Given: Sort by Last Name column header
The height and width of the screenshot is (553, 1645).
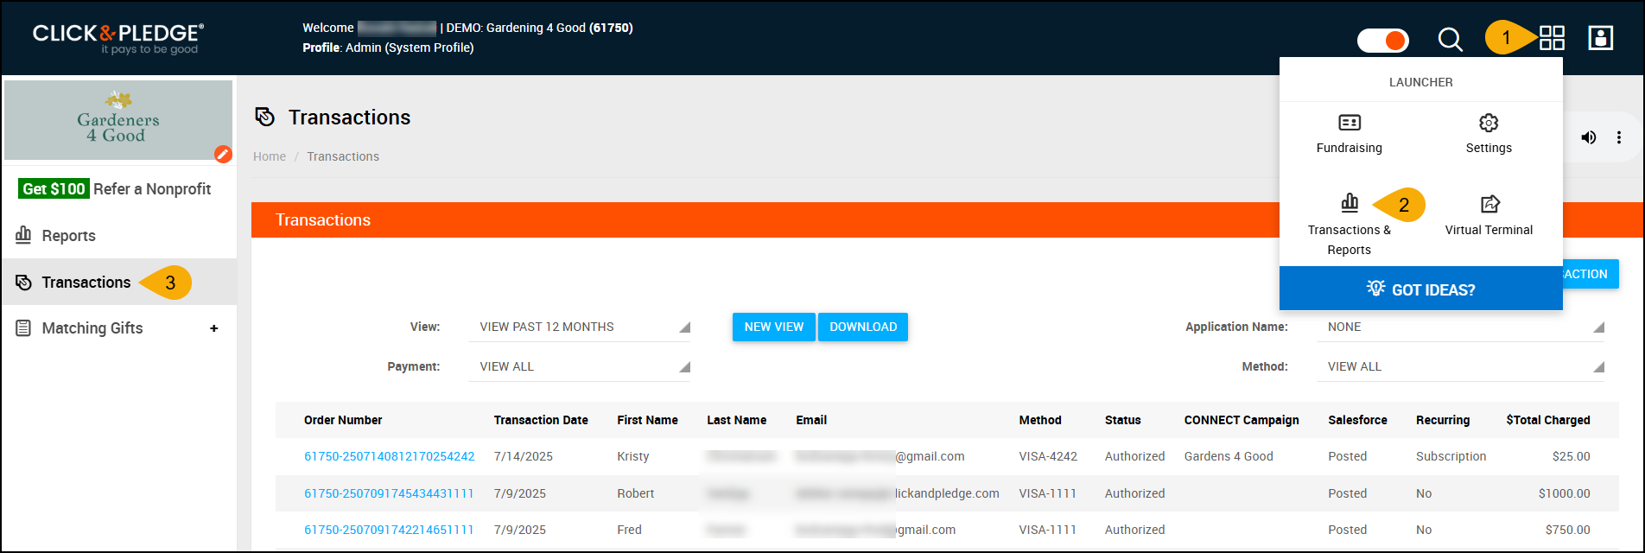Looking at the screenshot, I should pyautogui.click(x=736, y=420).
